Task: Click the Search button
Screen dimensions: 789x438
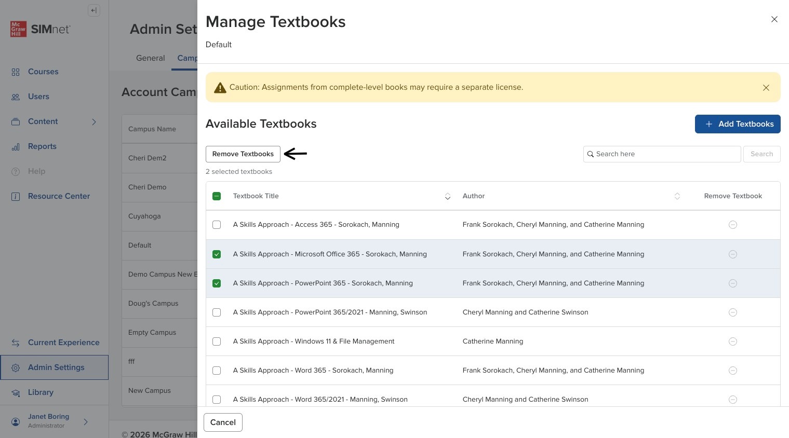Action: (x=762, y=154)
